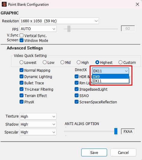Image resolution: width=142 pixels, height=160 pixels.
Task: Choose the Custom video quick setting
Action: 120,62
